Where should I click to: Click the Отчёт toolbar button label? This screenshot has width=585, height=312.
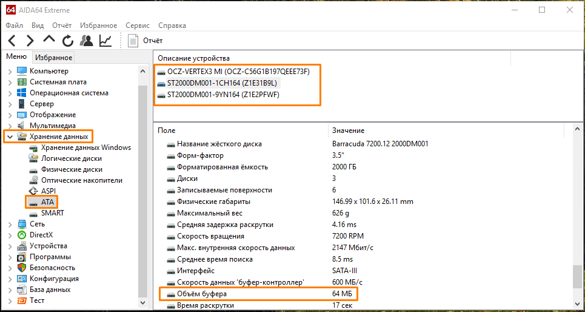click(153, 41)
